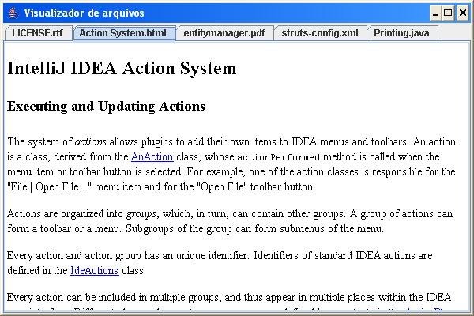
Task: Switch to the LICENSE.rtf tab
Action: pyautogui.click(x=37, y=33)
